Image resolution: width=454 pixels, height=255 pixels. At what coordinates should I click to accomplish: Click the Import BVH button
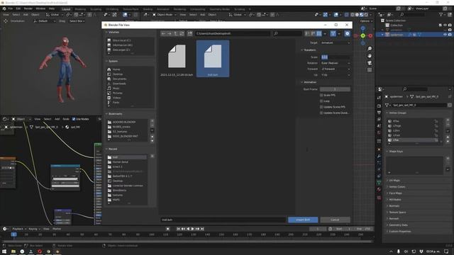pyautogui.click(x=303, y=220)
